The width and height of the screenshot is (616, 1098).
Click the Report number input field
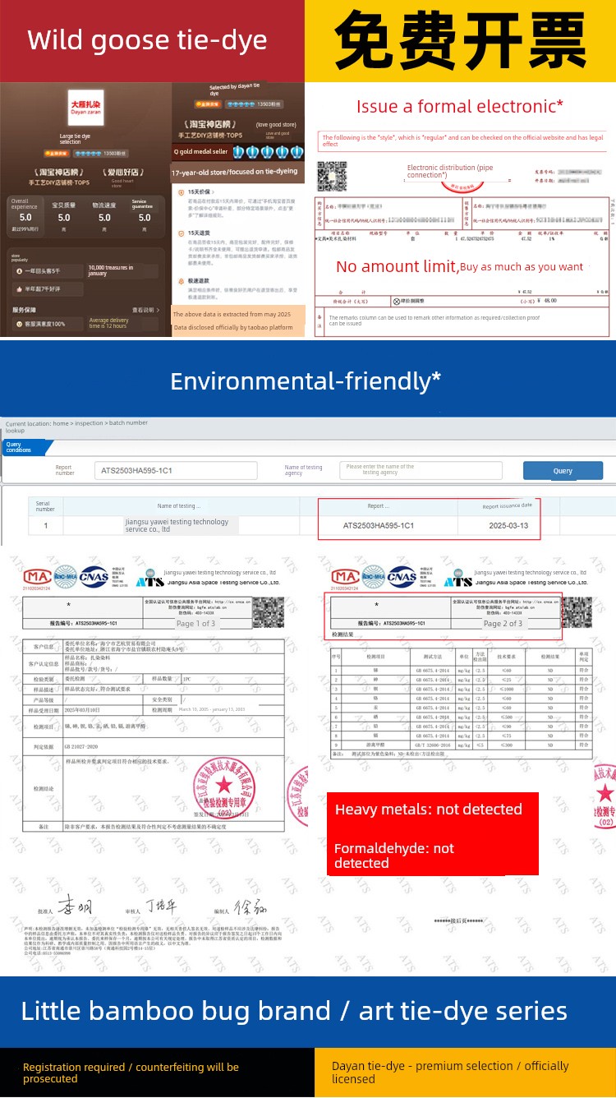pyautogui.click(x=175, y=470)
